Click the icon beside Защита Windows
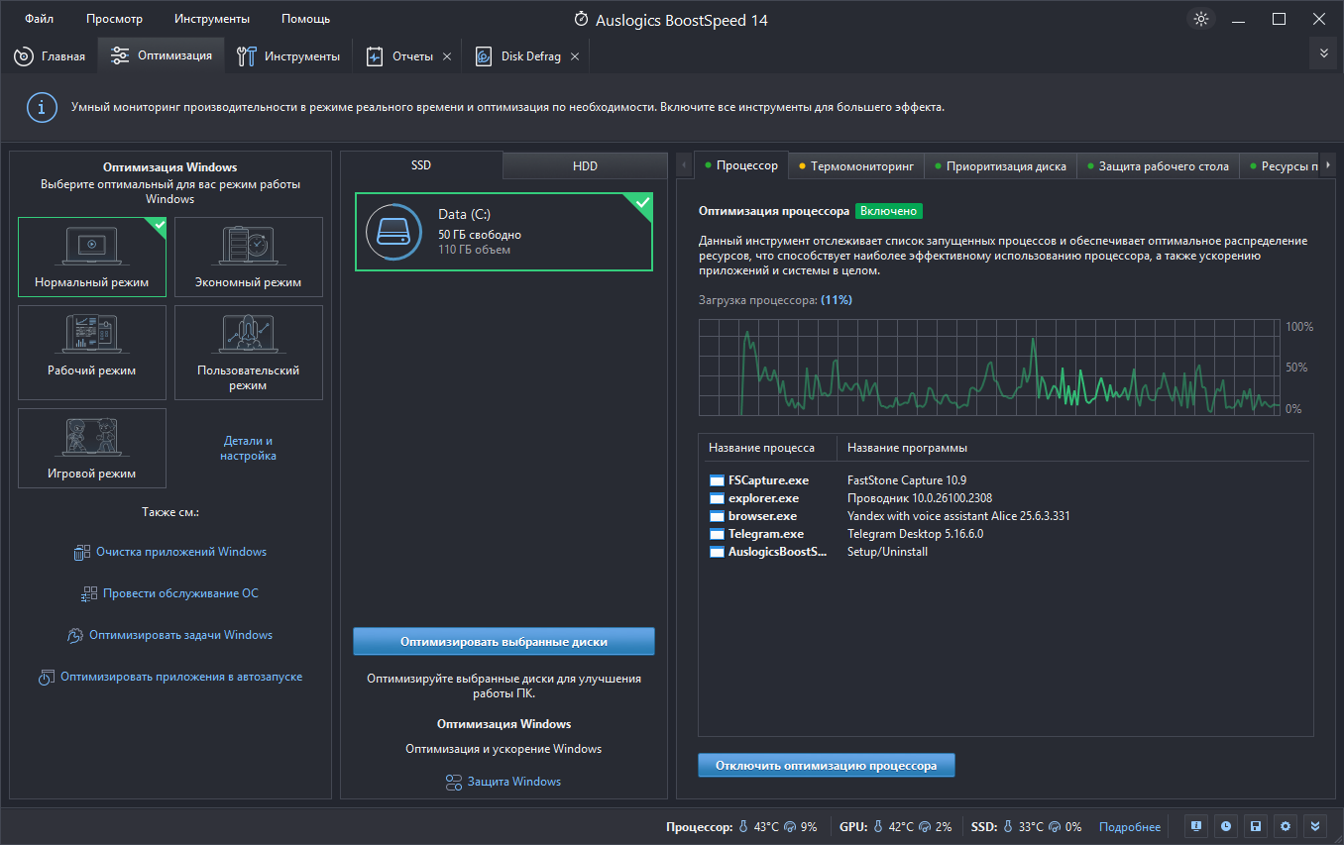 [454, 782]
